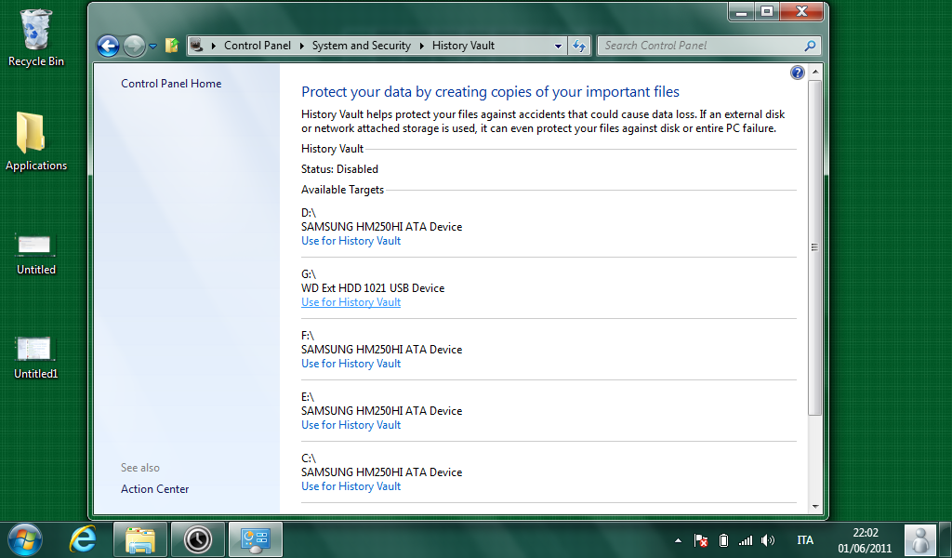Screen dimensions: 952x558
Task: Open the clock showing 22:02
Action: [866, 540]
